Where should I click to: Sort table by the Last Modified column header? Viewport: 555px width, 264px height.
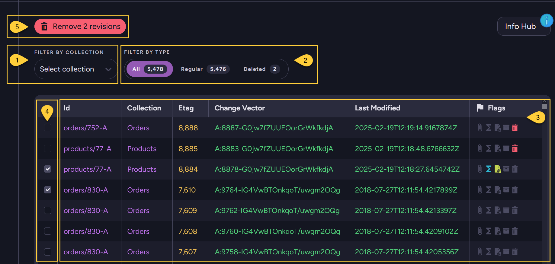pyautogui.click(x=377, y=108)
